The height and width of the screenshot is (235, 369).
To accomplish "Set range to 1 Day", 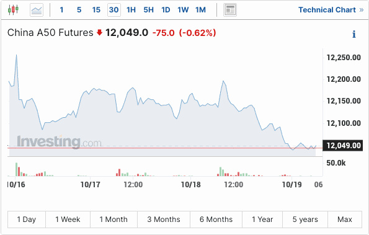I will coord(27,219).
